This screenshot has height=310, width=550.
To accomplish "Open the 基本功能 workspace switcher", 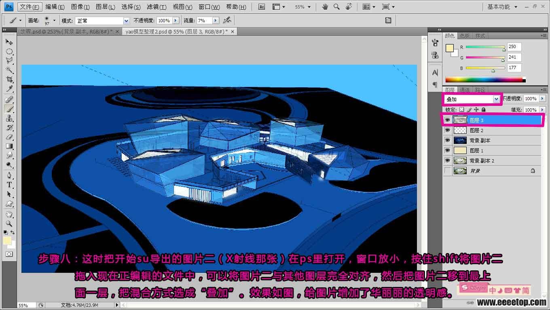I will click(x=502, y=7).
